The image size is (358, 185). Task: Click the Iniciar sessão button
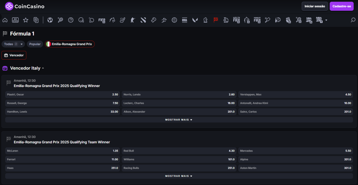315,6
